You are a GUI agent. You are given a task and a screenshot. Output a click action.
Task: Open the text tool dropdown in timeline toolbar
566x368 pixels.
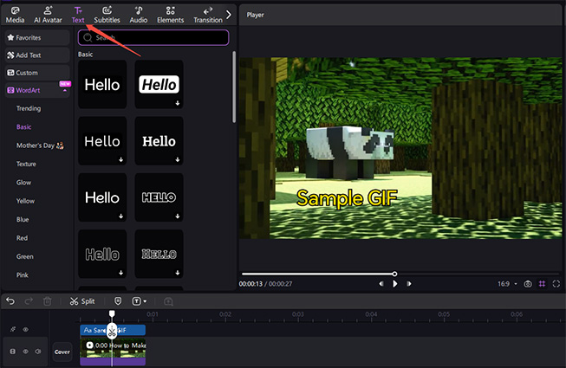(x=140, y=301)
